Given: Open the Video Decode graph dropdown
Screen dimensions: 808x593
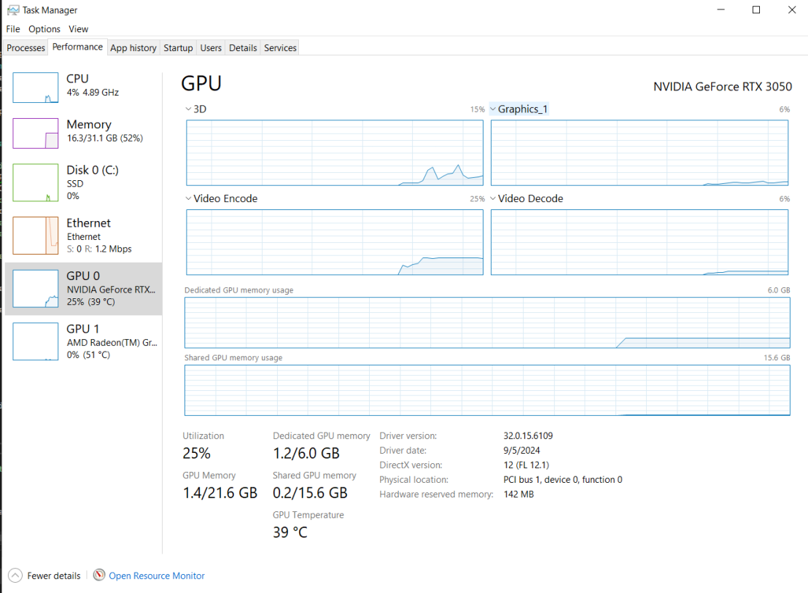Looking at the screenshot, I should (x=494, y=198).
